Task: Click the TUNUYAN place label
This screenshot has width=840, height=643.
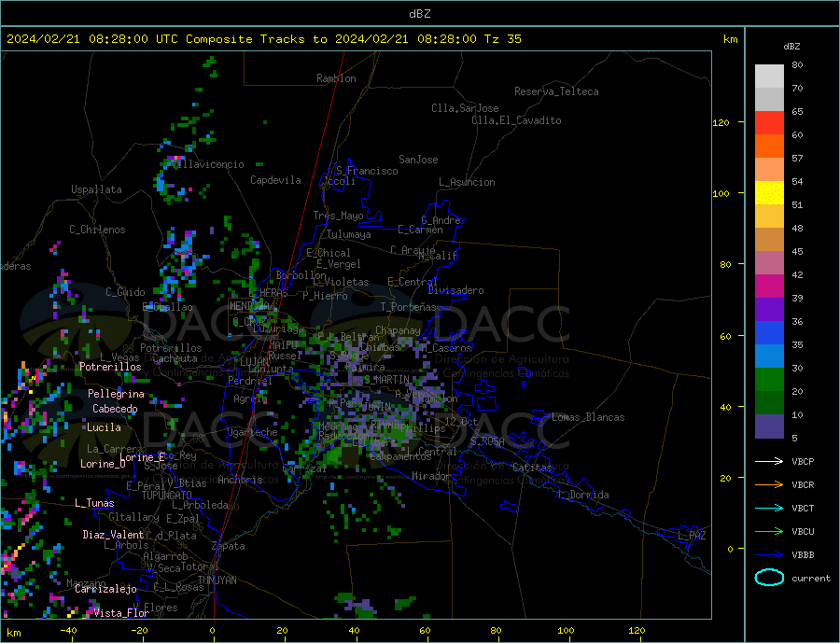Action: [217, 580]
